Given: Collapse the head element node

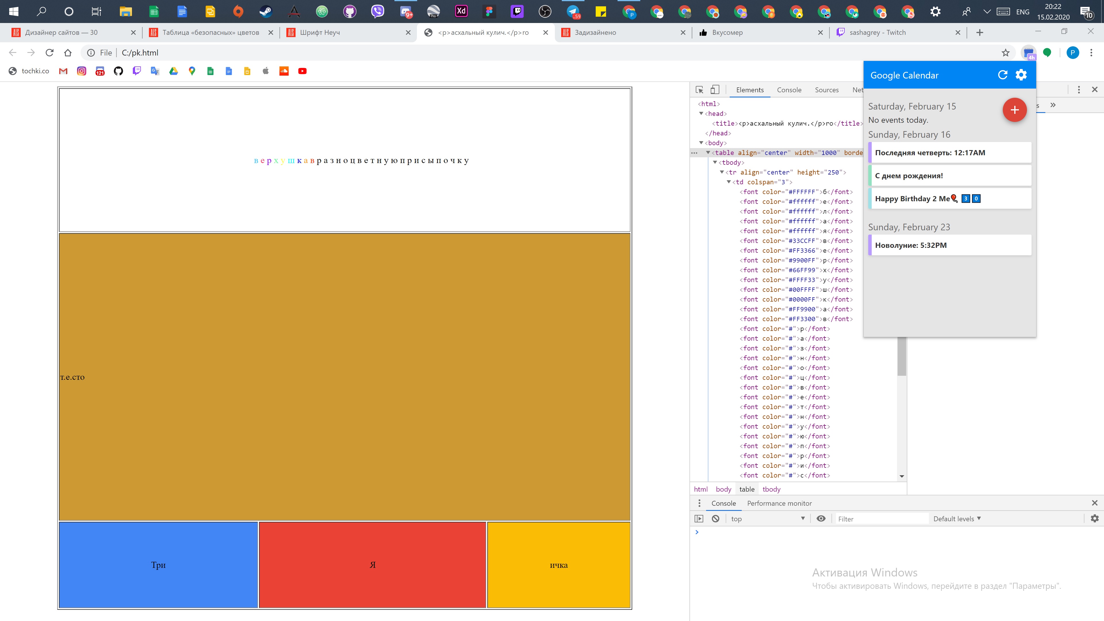Looking at the screenshot, I should pyautogui.click(x=701, y=114).
